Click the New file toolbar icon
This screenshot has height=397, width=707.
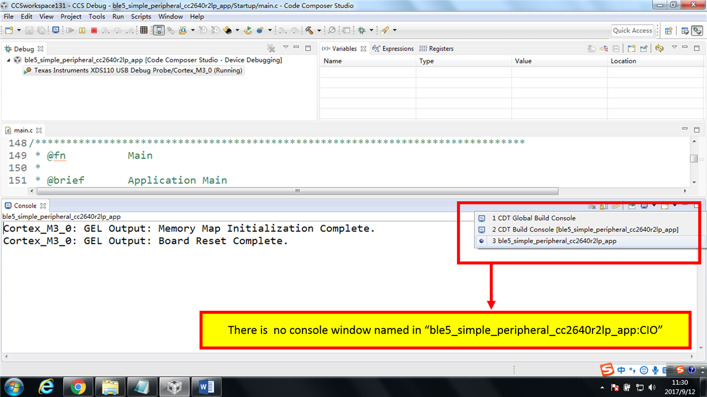pyautogui.click(x=8, y=30)
